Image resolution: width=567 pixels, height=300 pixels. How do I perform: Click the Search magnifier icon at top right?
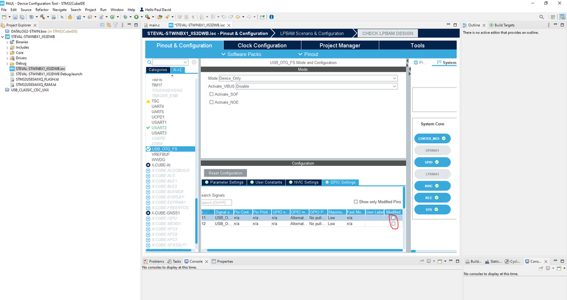(541, 16)
